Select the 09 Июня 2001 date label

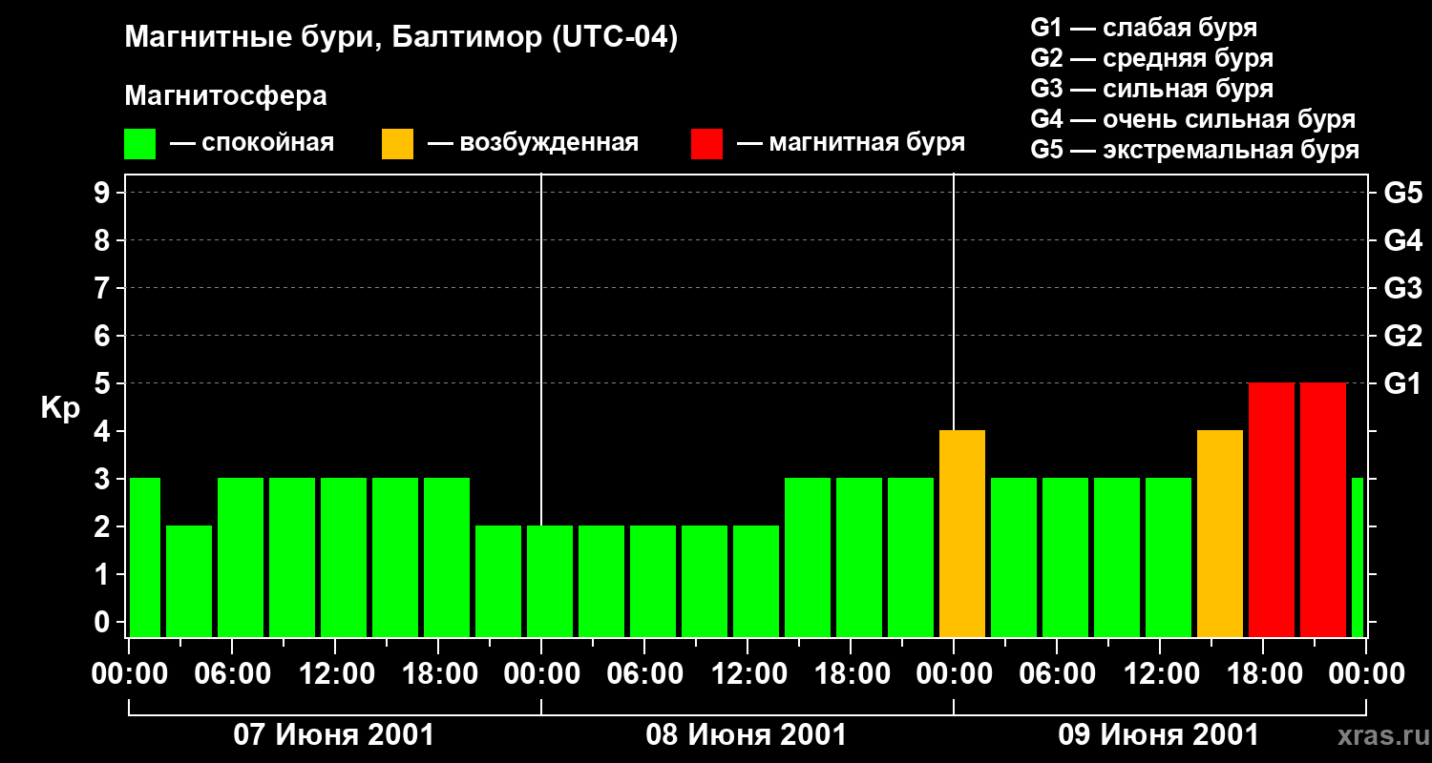click(x=1158, y=735)
